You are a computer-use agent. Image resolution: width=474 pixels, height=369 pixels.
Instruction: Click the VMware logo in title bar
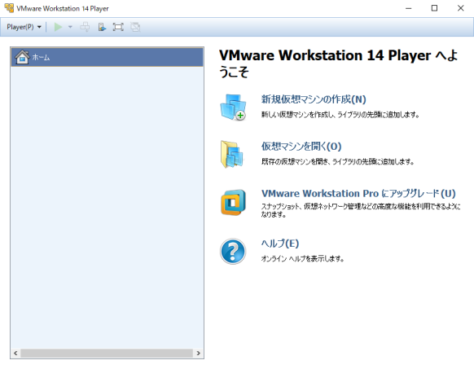pyautogui.click(x=9, y=8)
